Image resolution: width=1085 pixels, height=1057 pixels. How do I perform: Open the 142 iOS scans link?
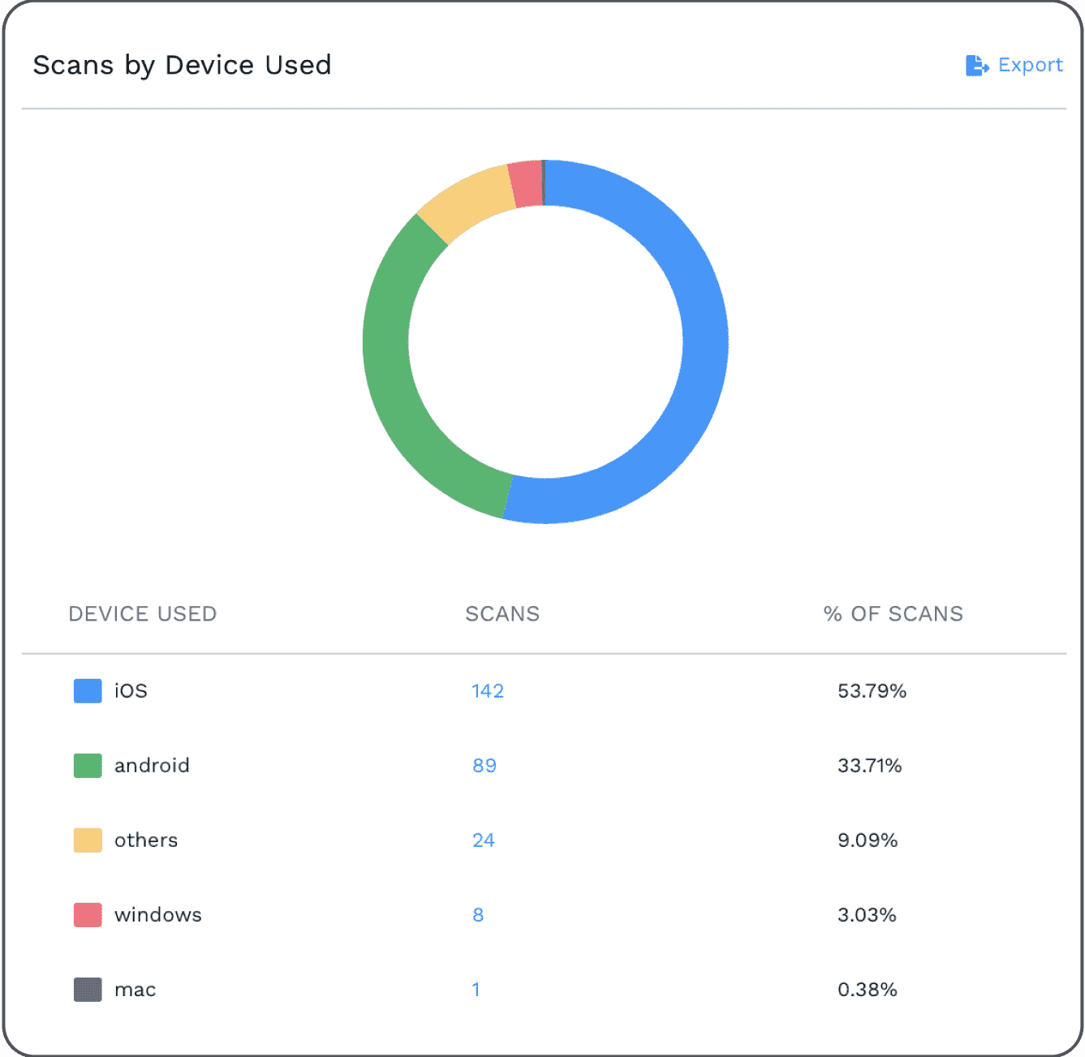point(488,691)
